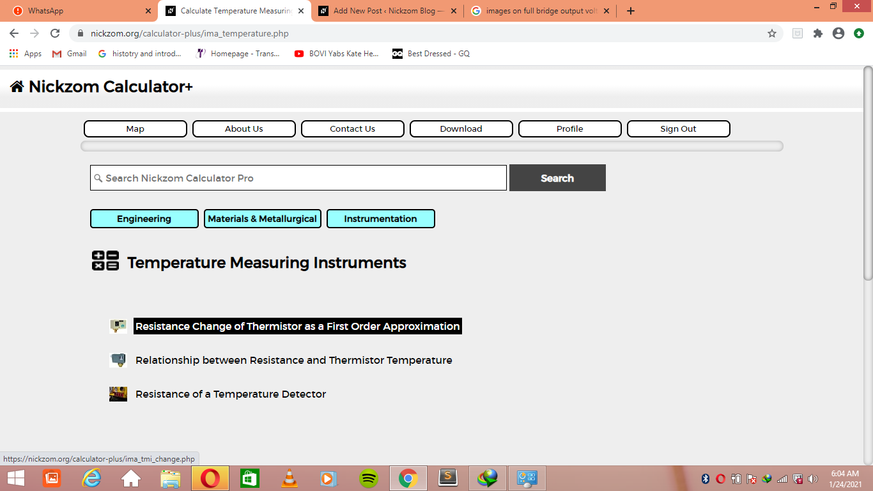This screenshot has width=873, height=491.
Task: Open Spotify from the taskbar
Action: tap(369, 478)
